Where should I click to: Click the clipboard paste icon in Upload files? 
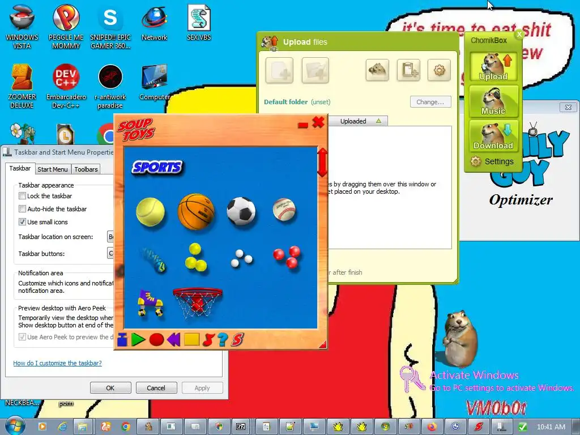408,70
